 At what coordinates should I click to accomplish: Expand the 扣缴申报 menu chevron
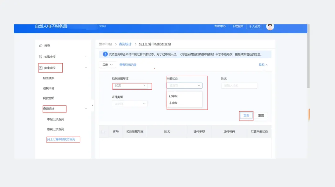pyautogui.click(x=86, y=57)
